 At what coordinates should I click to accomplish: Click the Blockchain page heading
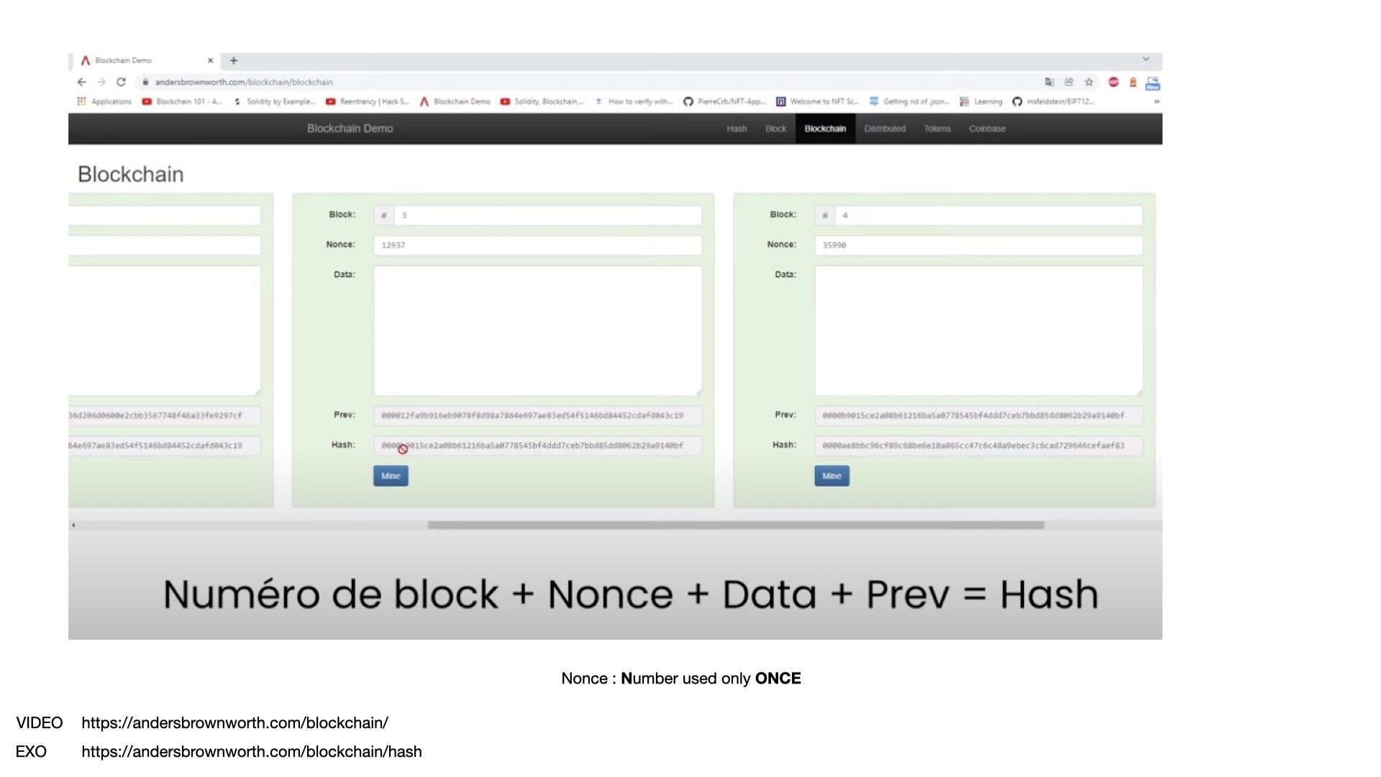[131, 174]
